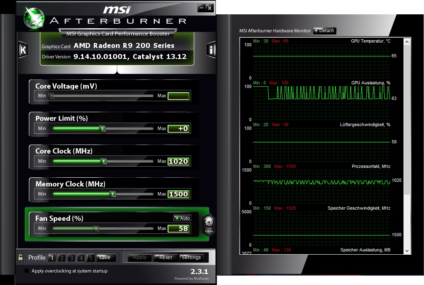Click the Fan Speed 58 value field
The image size is (424, 285).
tap(179, 228)
